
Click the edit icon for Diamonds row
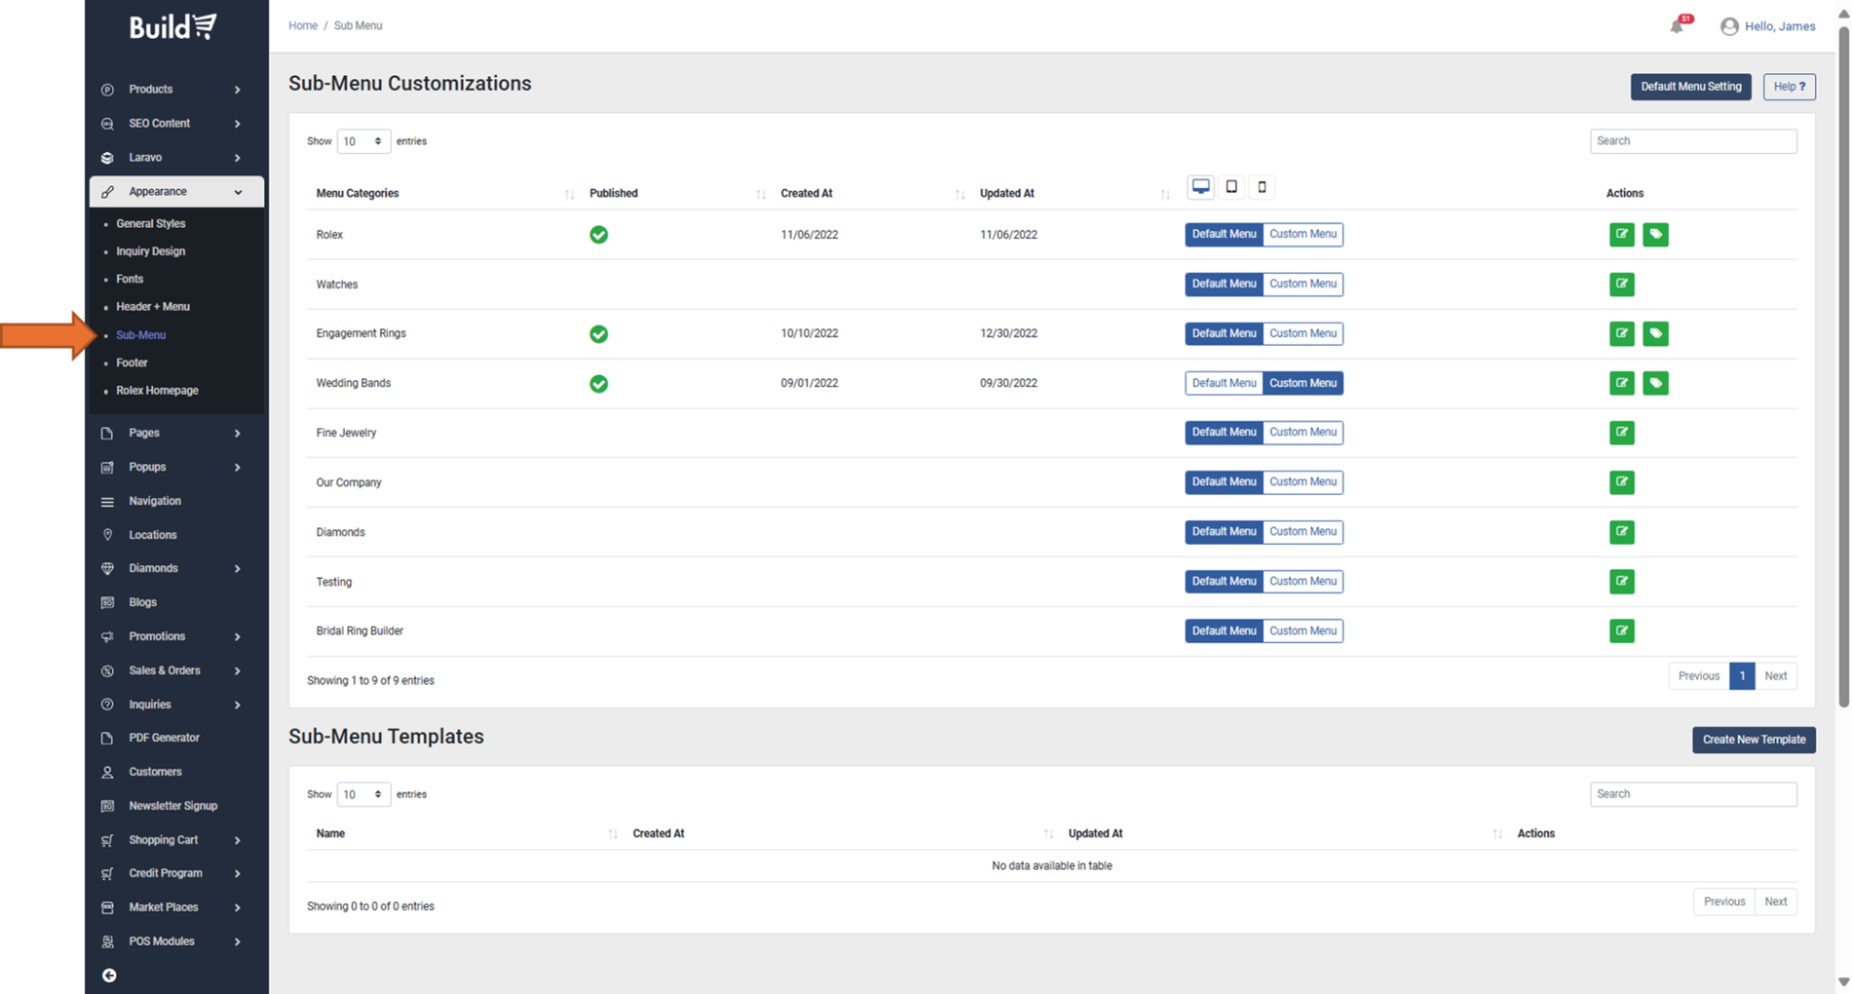(x=1621, y=532)
